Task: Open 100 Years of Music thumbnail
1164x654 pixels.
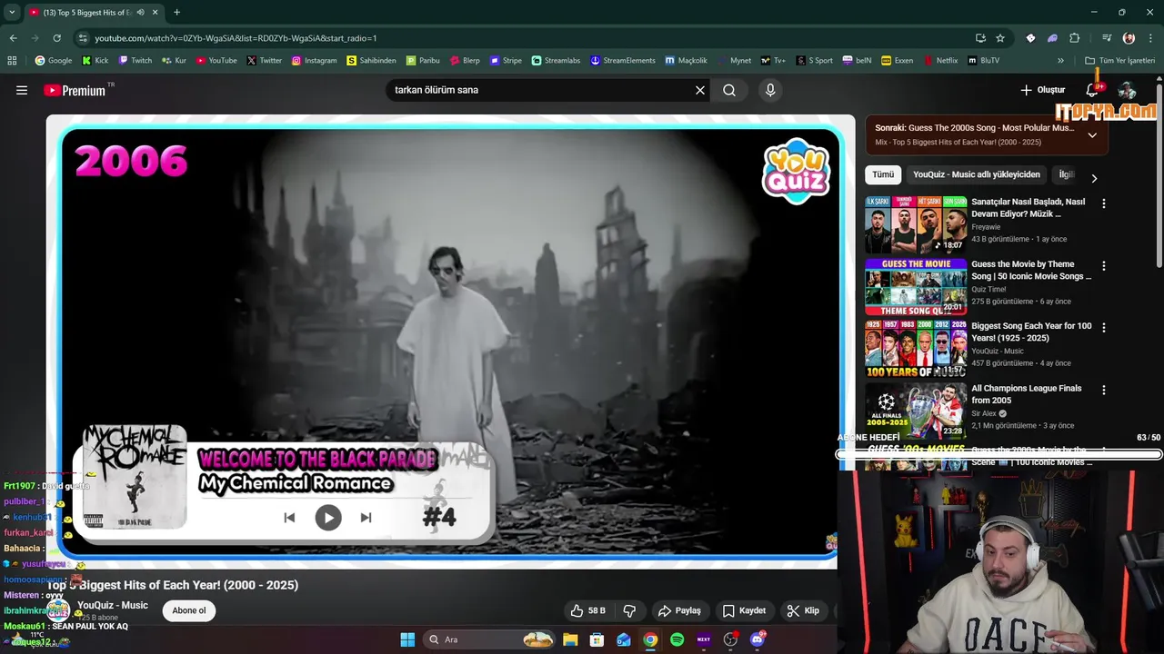Action: click(916, 348)
